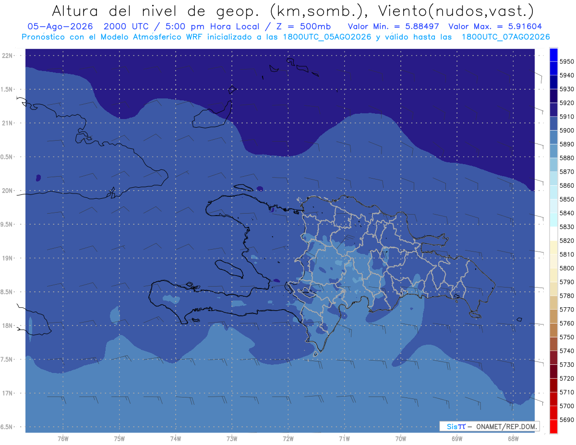Click the "SisTT - ONAMET/REP.DOM." label
This screenshot has width=576, height=445.
click(x=489, y=426)
